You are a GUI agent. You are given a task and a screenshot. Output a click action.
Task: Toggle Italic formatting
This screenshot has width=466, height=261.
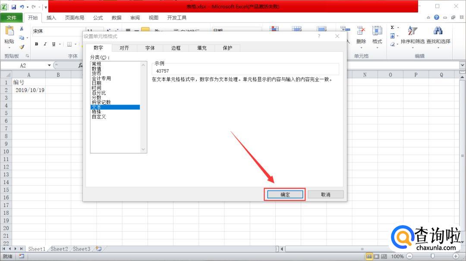[x=45, y=44]
